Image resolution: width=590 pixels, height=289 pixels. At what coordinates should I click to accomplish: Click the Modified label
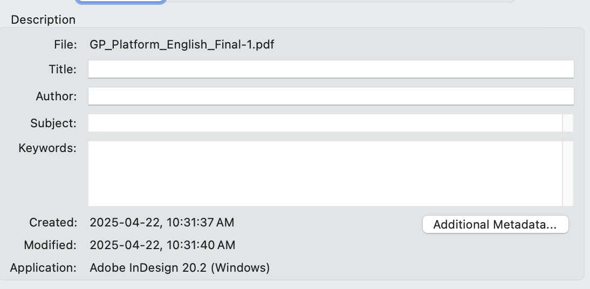coord(50,245)
